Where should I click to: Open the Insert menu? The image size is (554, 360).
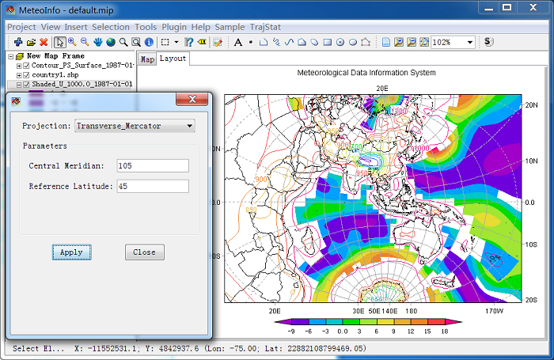pyautogui.click(x=76, y=27)
